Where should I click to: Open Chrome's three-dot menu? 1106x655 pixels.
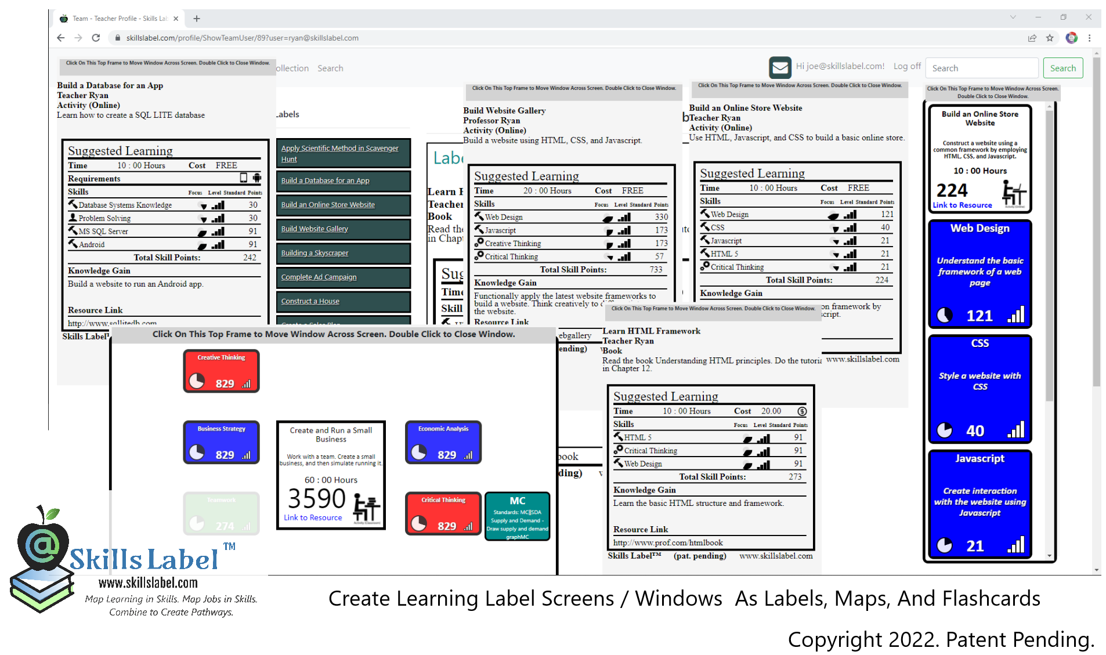1089,38
